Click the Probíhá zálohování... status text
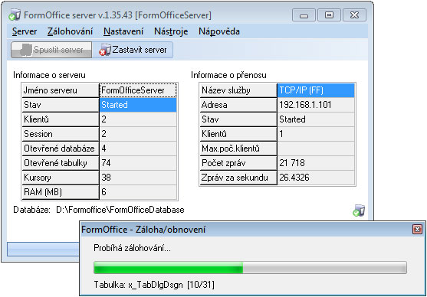Image resolution: width=427 pixels, height=297 pixels. (x=132, y=248)
